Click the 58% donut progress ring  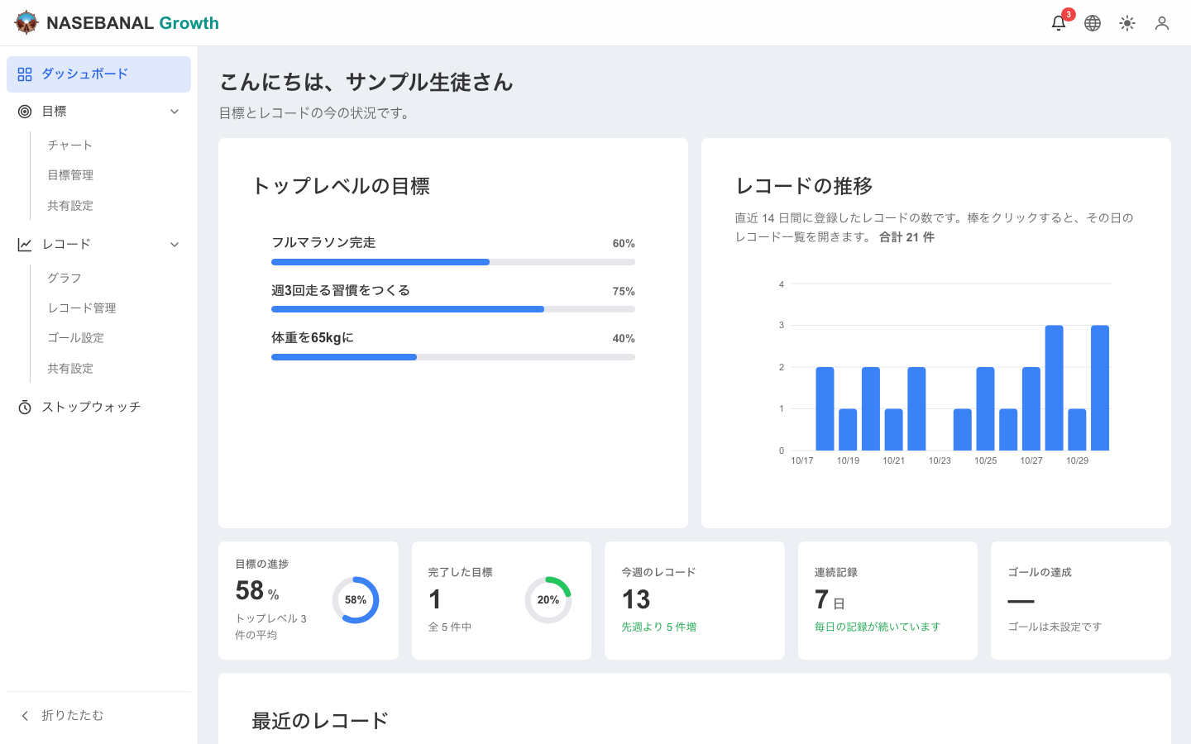coord(356,600)
